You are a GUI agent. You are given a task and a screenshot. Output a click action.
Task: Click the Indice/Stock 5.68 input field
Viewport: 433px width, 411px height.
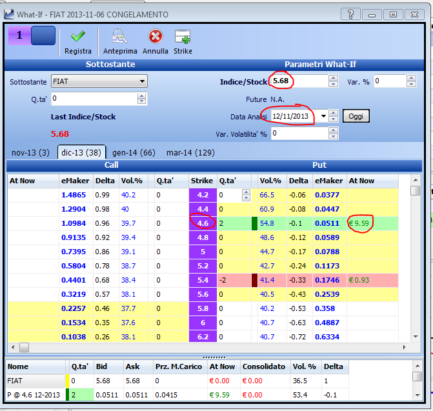pos(300,81)
